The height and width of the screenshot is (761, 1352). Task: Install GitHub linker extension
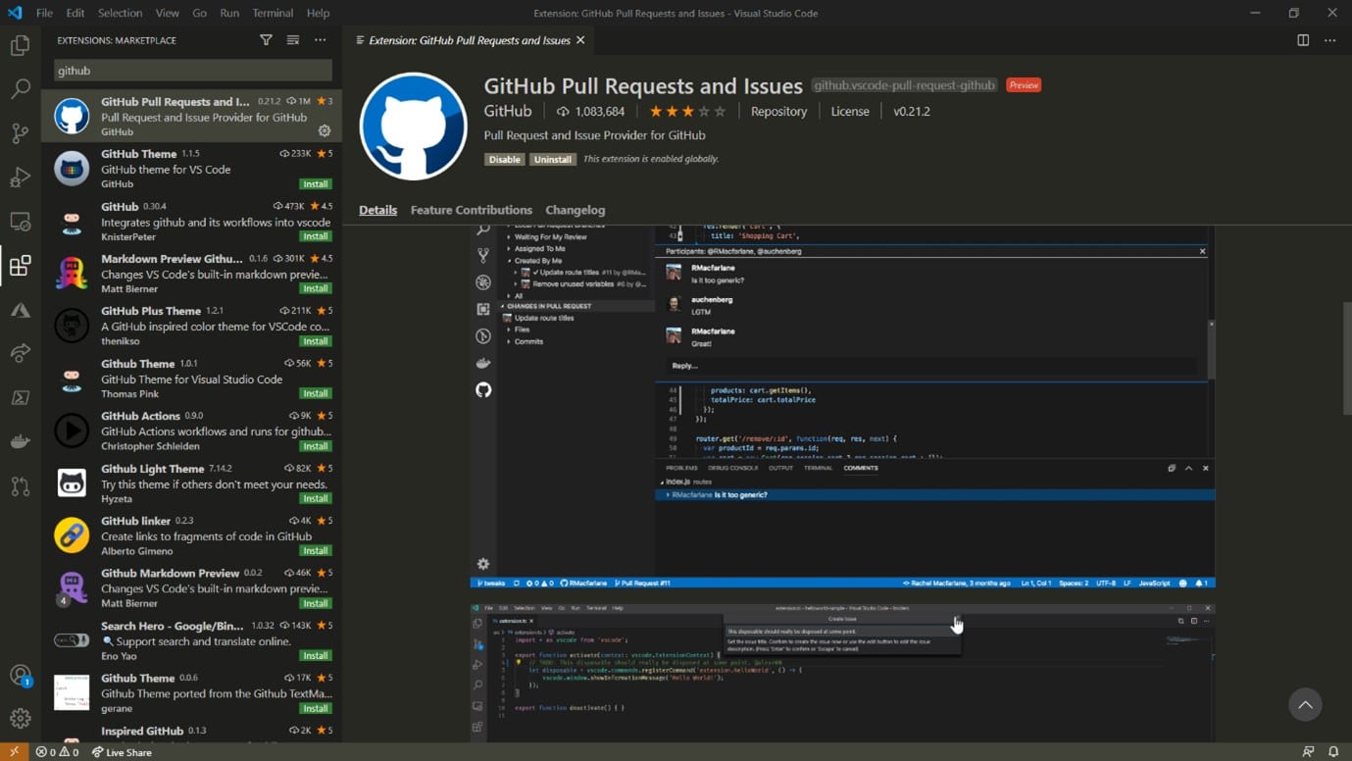coord(316,550)
